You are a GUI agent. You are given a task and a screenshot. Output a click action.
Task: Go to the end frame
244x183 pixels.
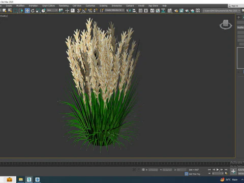point(226,170)
